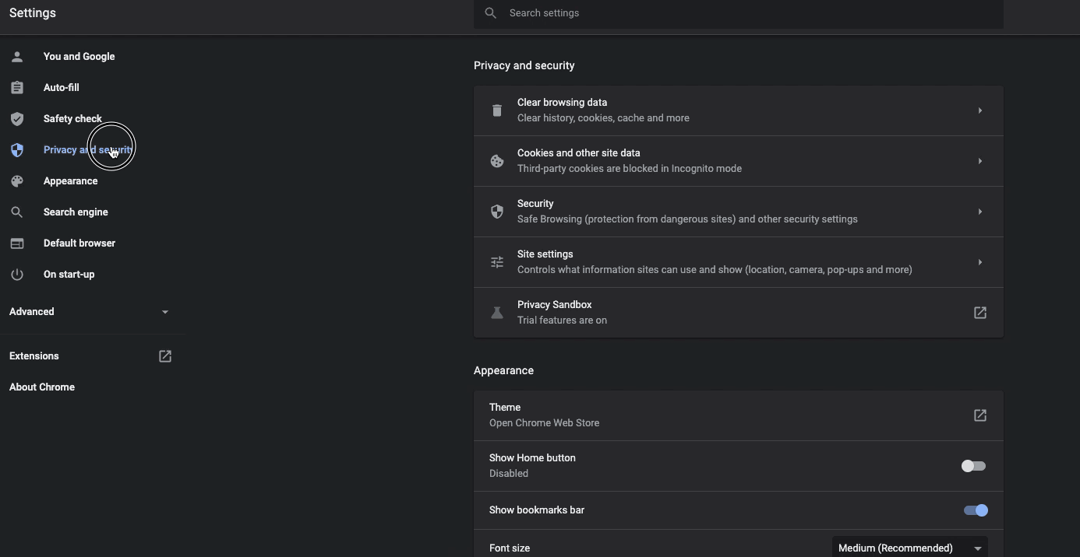1080x557 pixels.
Task: Click the Advanced label in sidebar
Action: (32, 312)
